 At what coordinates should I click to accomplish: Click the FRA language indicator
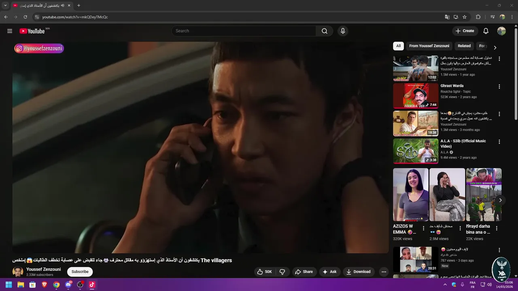[x=472, y=285]
